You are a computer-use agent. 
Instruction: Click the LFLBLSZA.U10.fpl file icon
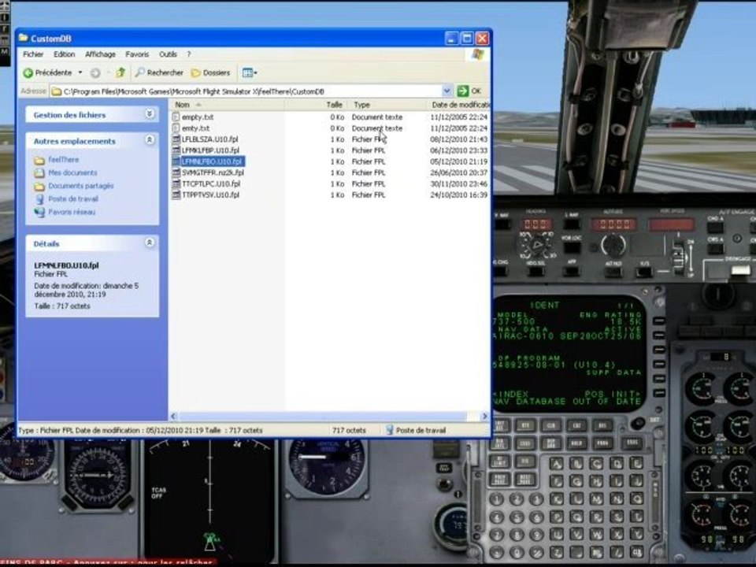coord(176,139)
